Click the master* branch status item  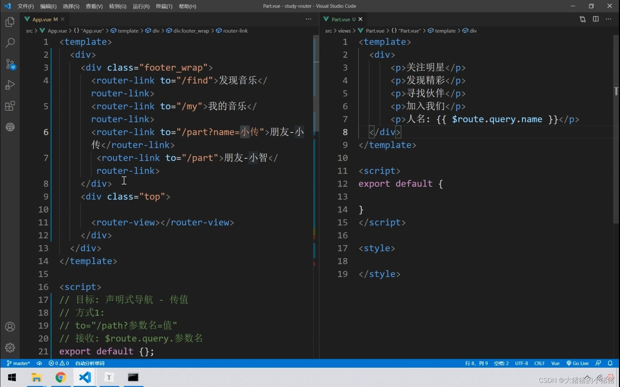18,363
